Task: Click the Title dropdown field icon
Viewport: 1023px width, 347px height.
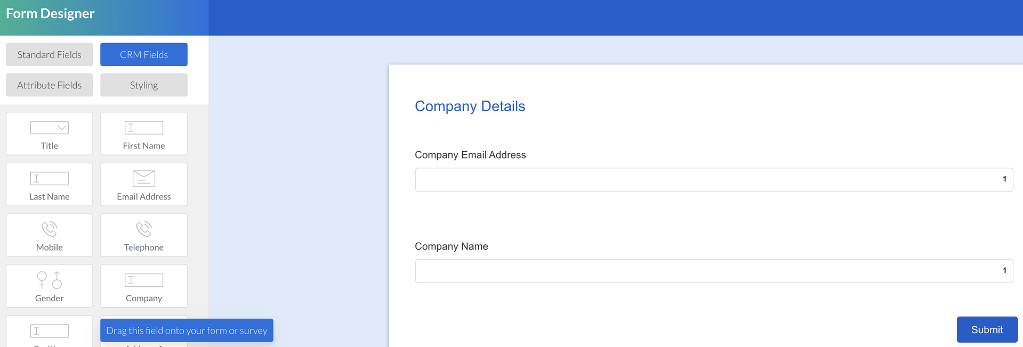Action: pos(49,128)
